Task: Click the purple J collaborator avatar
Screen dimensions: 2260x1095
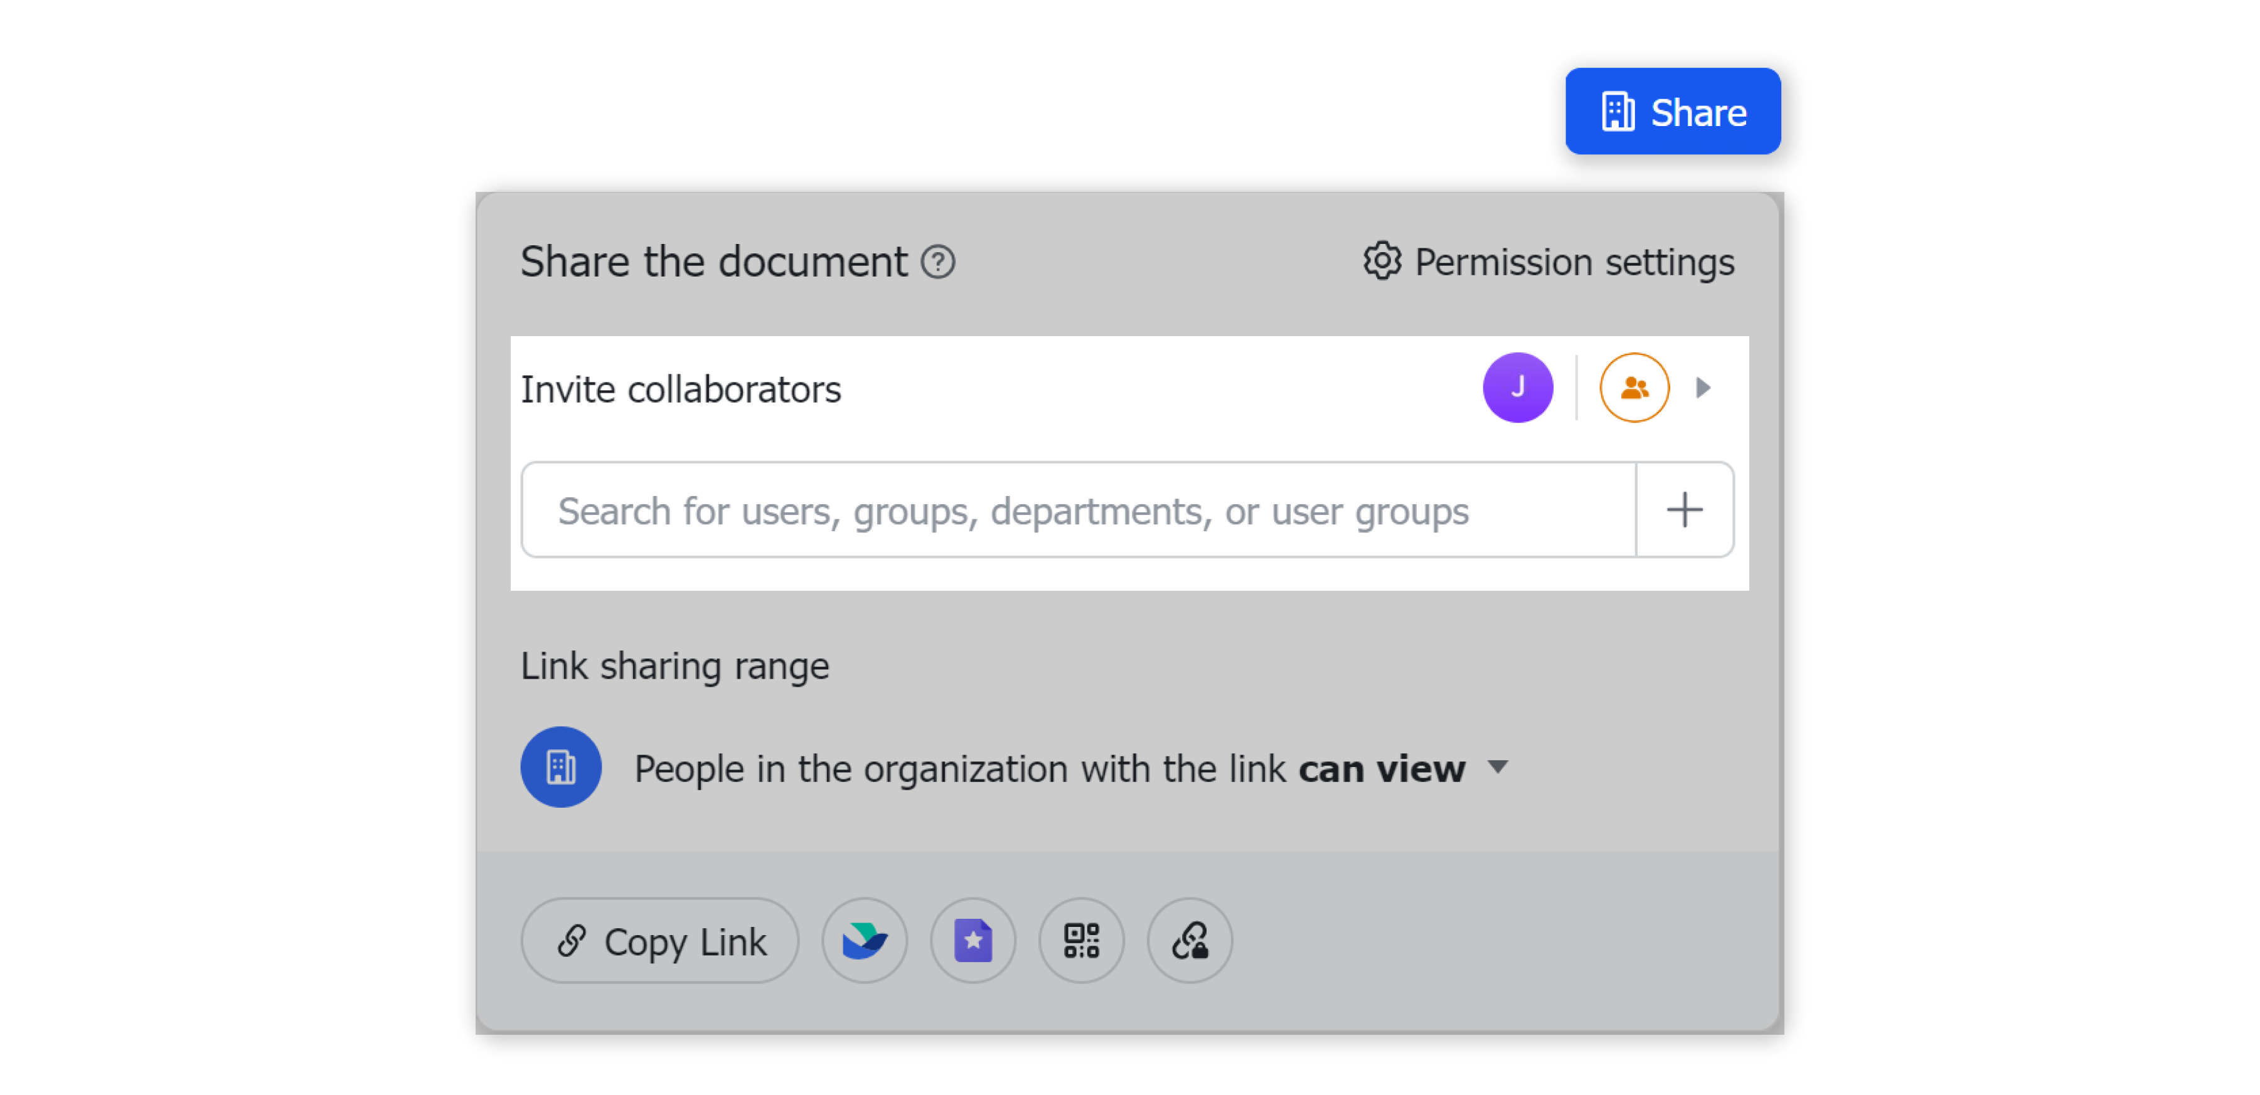Action: (1517, 386)
